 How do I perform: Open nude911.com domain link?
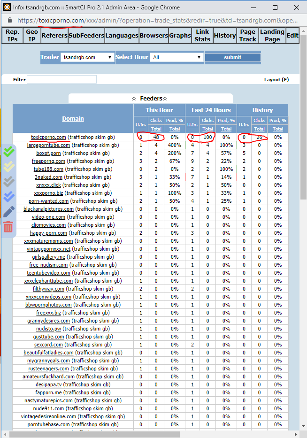click(49, 409)
